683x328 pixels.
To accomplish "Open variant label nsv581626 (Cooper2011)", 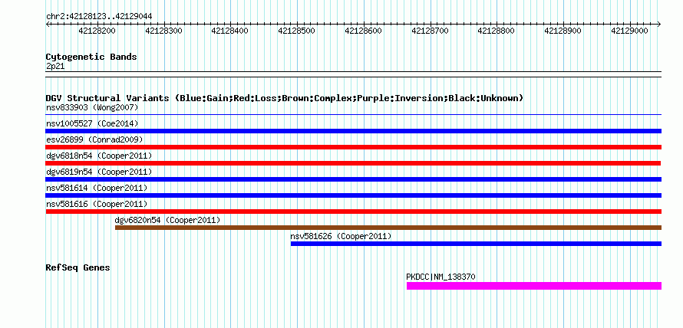I will pyautogui.click(x=341, y=236).
